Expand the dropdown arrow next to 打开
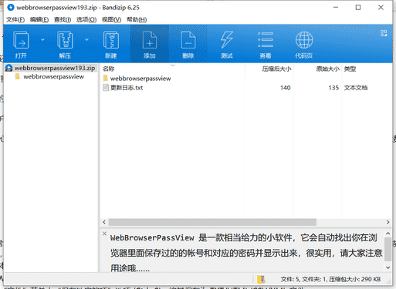 point(42,39)
